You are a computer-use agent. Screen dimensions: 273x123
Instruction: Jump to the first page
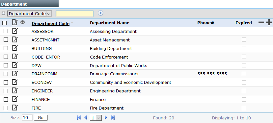coord(79,118)
